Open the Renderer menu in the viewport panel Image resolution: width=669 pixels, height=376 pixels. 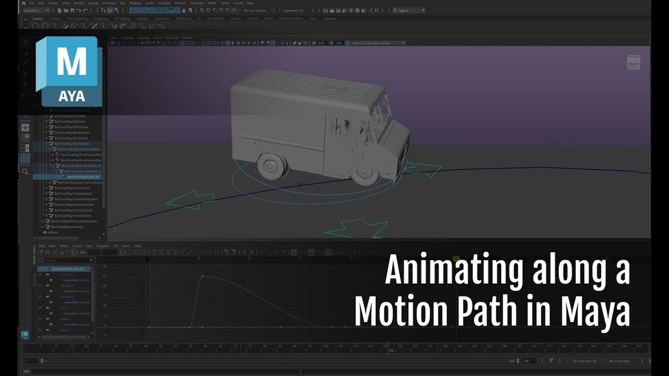(171, 38)
